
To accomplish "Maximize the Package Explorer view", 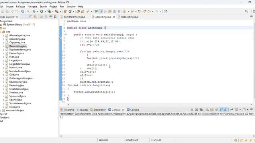I will tap(55, 17).
